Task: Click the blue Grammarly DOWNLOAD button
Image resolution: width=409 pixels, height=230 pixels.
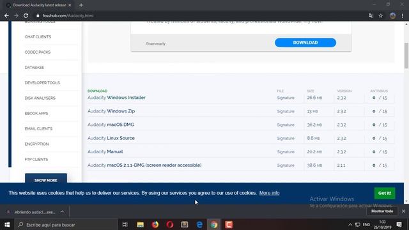Action: (x=305, y=43)
